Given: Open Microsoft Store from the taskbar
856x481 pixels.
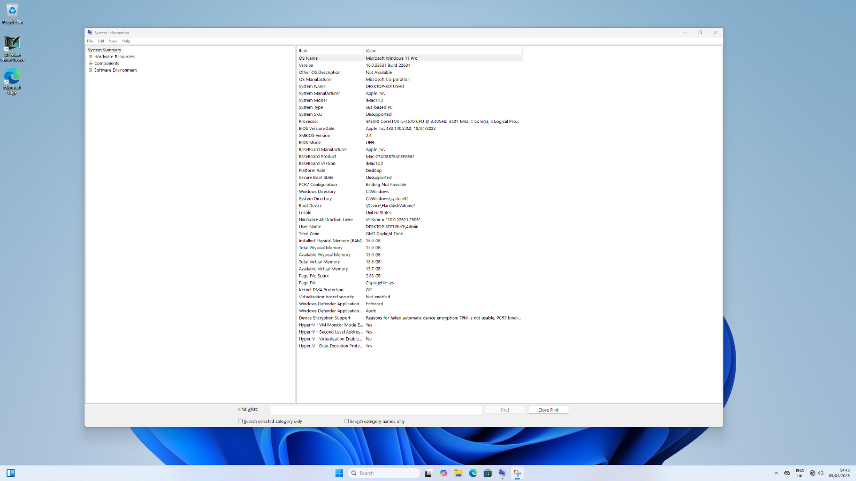Looking at the screenshot, I should click(487, 473).
